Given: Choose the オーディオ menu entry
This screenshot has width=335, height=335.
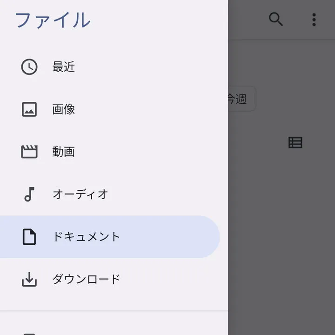Looking at the screenshot, I should [x=80, y=194].
